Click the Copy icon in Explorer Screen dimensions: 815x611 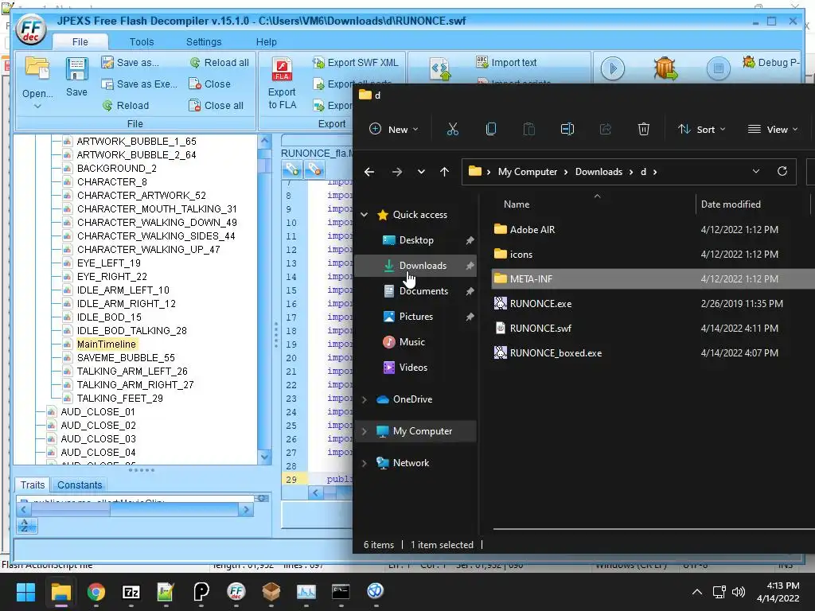pos(490,130)
